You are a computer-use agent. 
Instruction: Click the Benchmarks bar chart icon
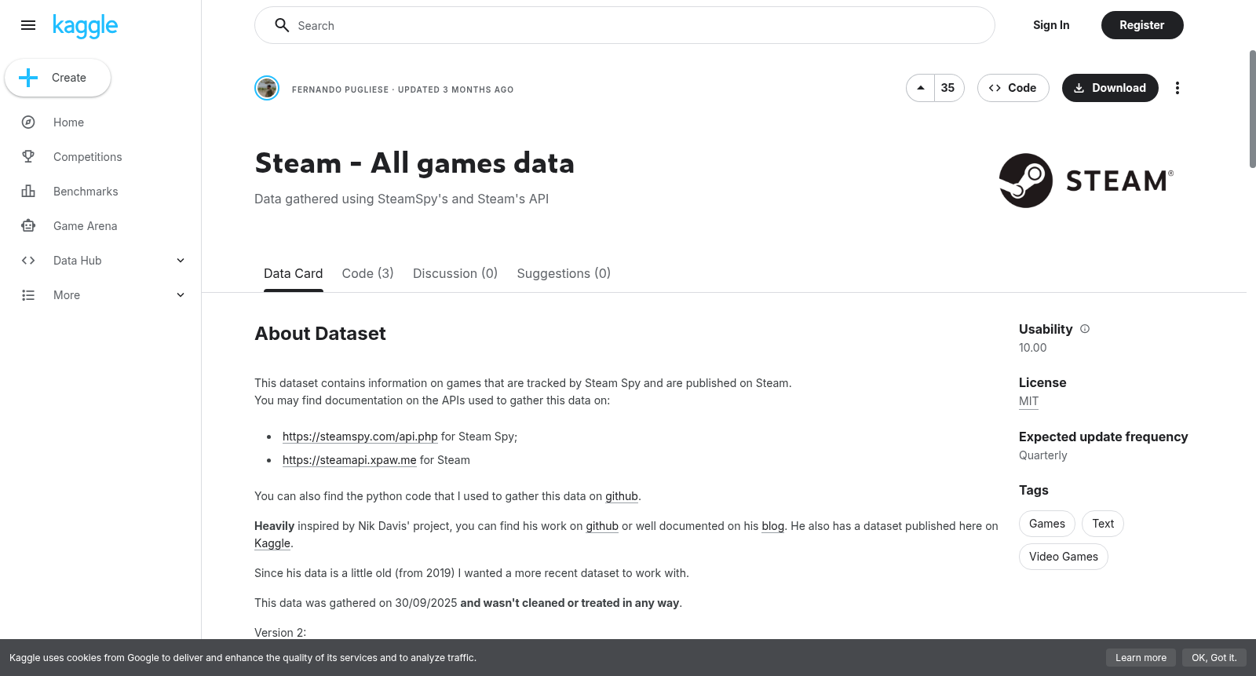(x=28, y=192)
